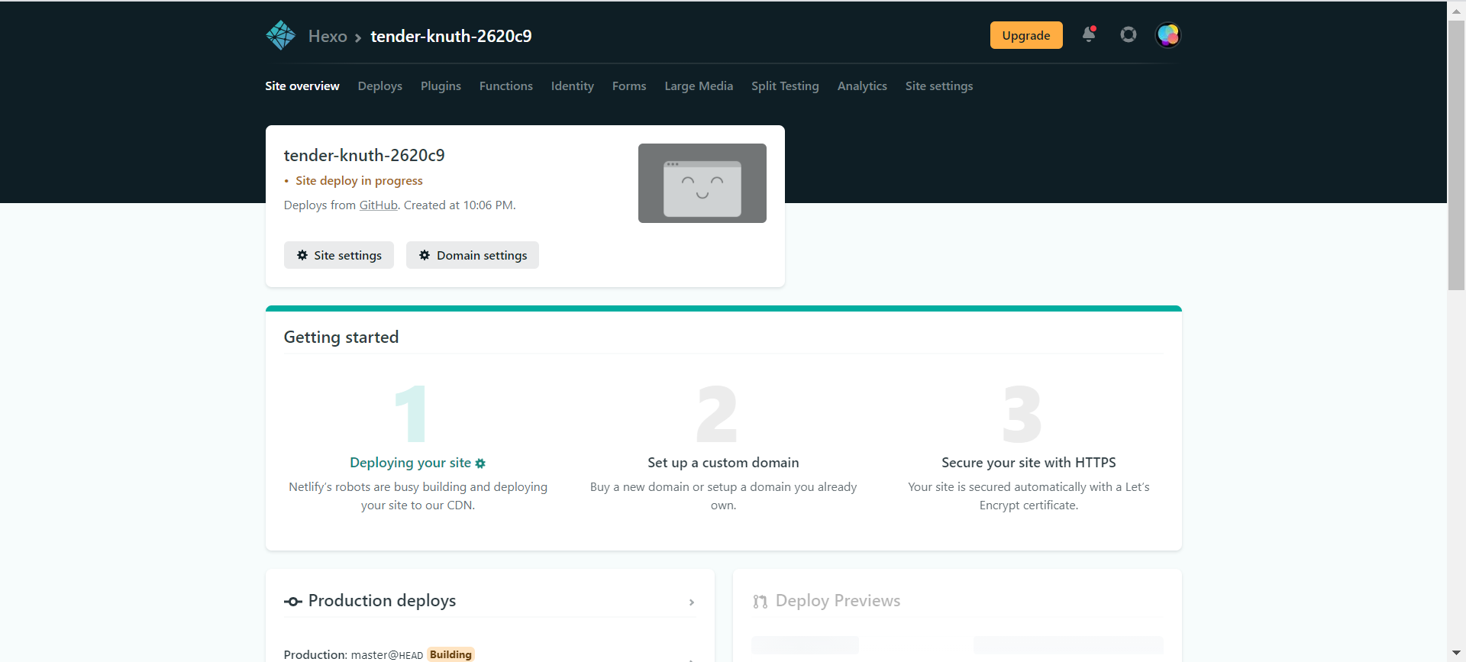Click the Upgrade button
The image size is (1466, 662).
[x=1026, y=35]
